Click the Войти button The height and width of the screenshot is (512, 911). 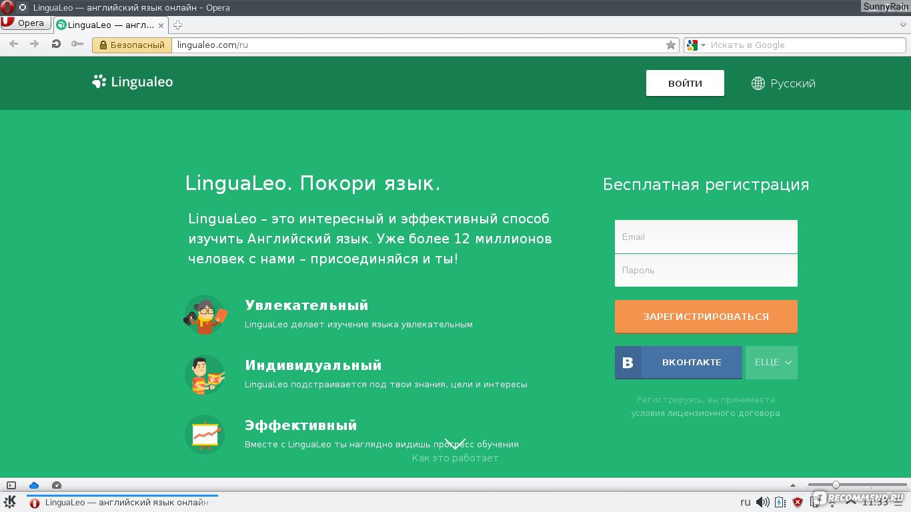(x=685, y=83)
